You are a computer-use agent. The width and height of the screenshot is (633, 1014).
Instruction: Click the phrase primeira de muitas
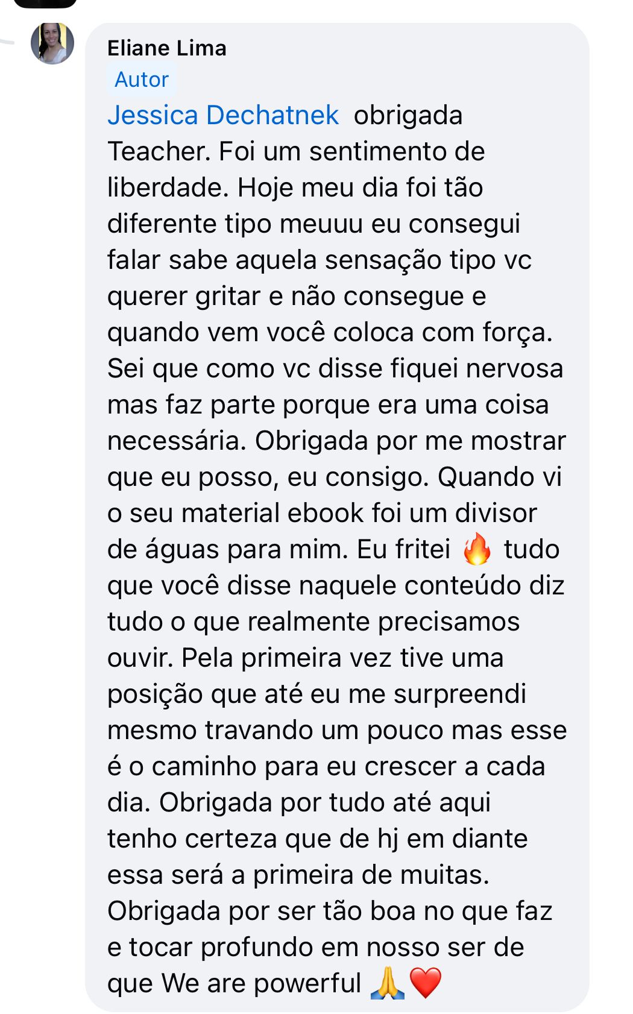coord(371,875)
